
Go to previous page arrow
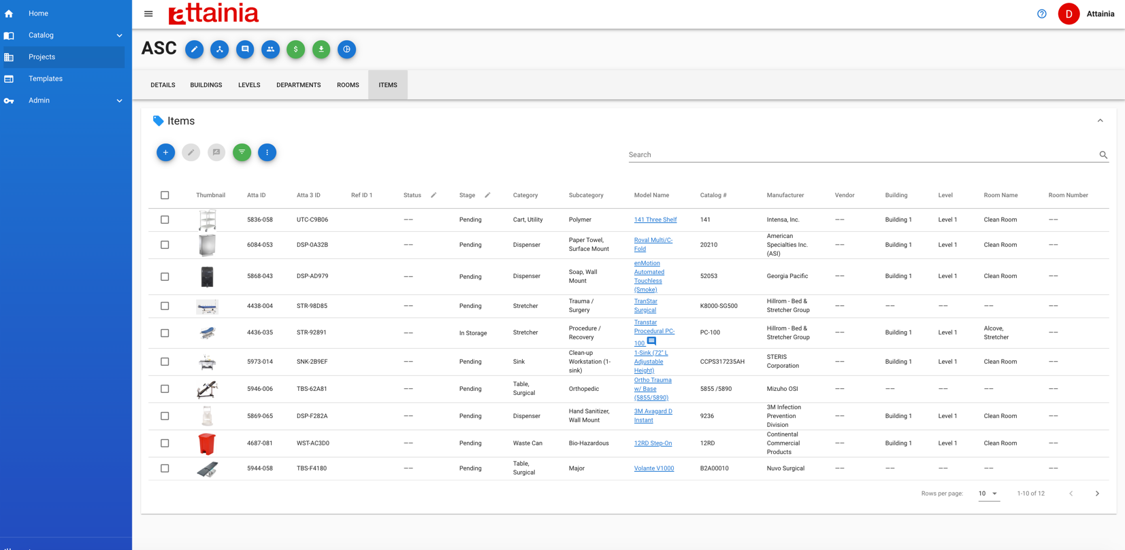(x=1071, y=494)
